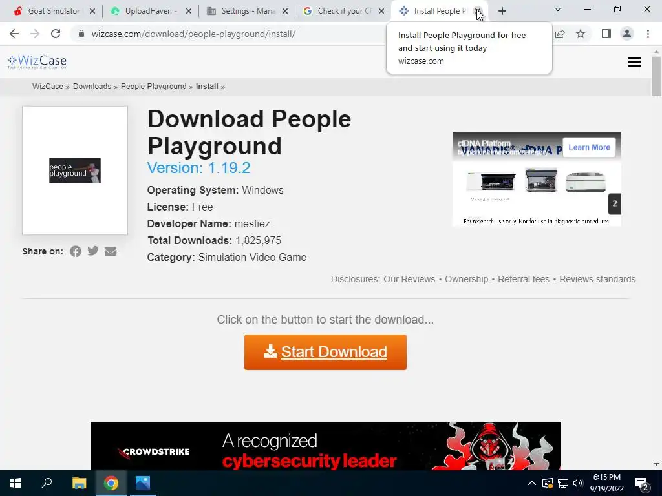Switch to the UploadHaven tab
The image size is (662, 496).
tap(149, 11)
